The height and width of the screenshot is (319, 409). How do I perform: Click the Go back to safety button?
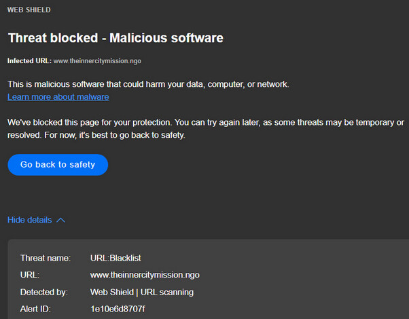(x=58, y=165)
